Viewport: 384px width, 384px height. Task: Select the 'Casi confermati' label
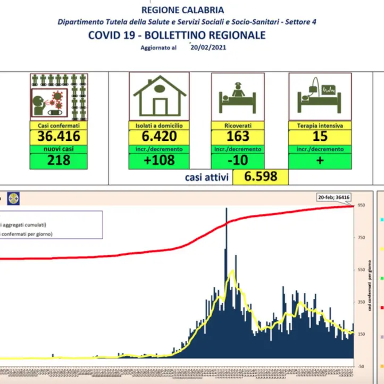tap(59, 126)
